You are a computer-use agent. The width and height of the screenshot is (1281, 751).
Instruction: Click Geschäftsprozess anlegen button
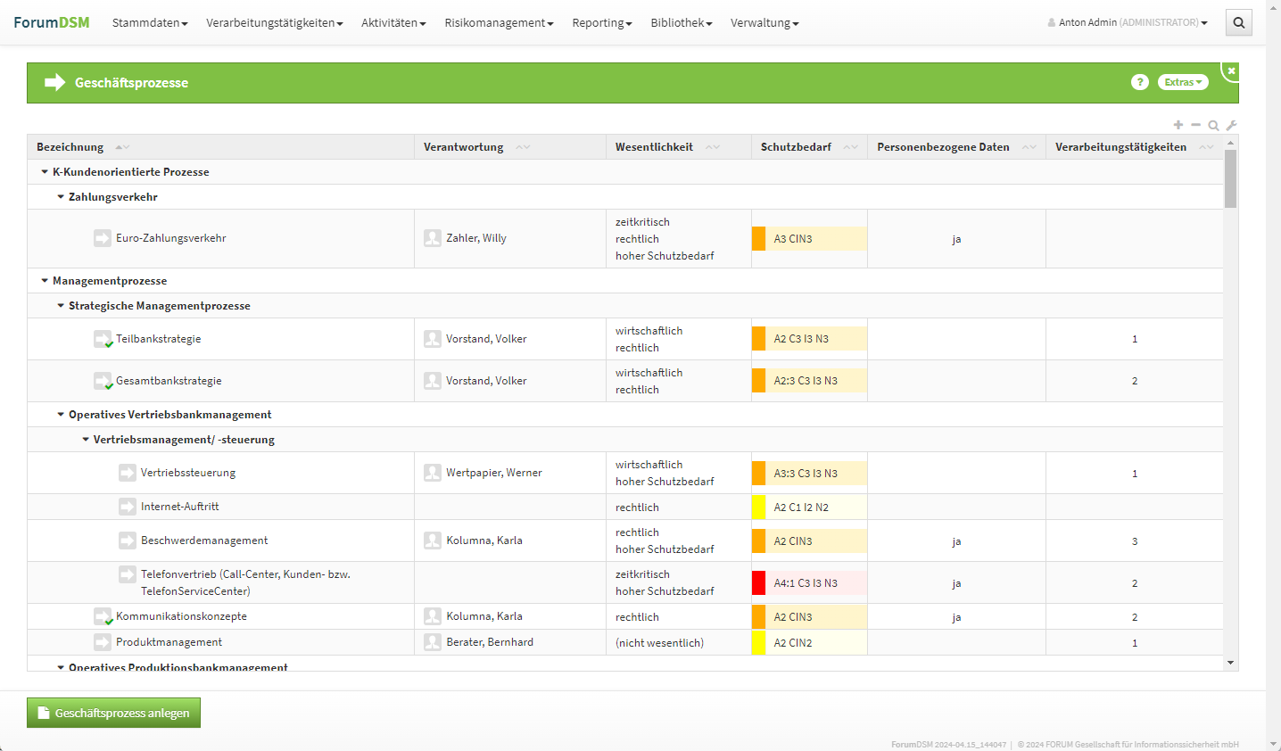(x=113, y=713)
